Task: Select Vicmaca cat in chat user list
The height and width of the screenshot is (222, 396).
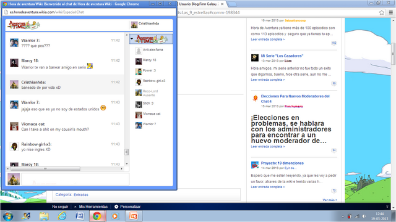Action: [151, 113]
